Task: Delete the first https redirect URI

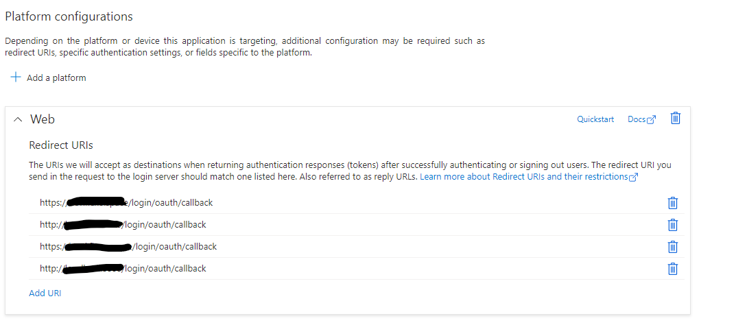Action: click(673, 203)
